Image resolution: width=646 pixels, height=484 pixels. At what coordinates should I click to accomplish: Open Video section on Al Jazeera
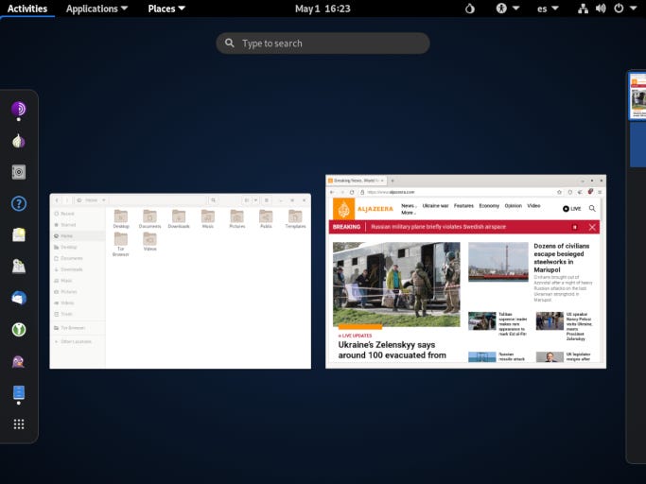pos(533,205)
